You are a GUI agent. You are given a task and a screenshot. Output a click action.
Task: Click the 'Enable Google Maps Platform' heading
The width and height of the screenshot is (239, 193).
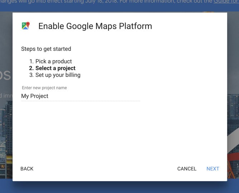(95, 26)
